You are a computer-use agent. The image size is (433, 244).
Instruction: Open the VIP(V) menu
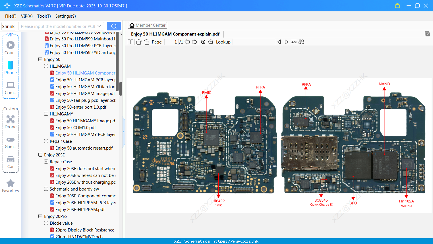pos(27,16)
